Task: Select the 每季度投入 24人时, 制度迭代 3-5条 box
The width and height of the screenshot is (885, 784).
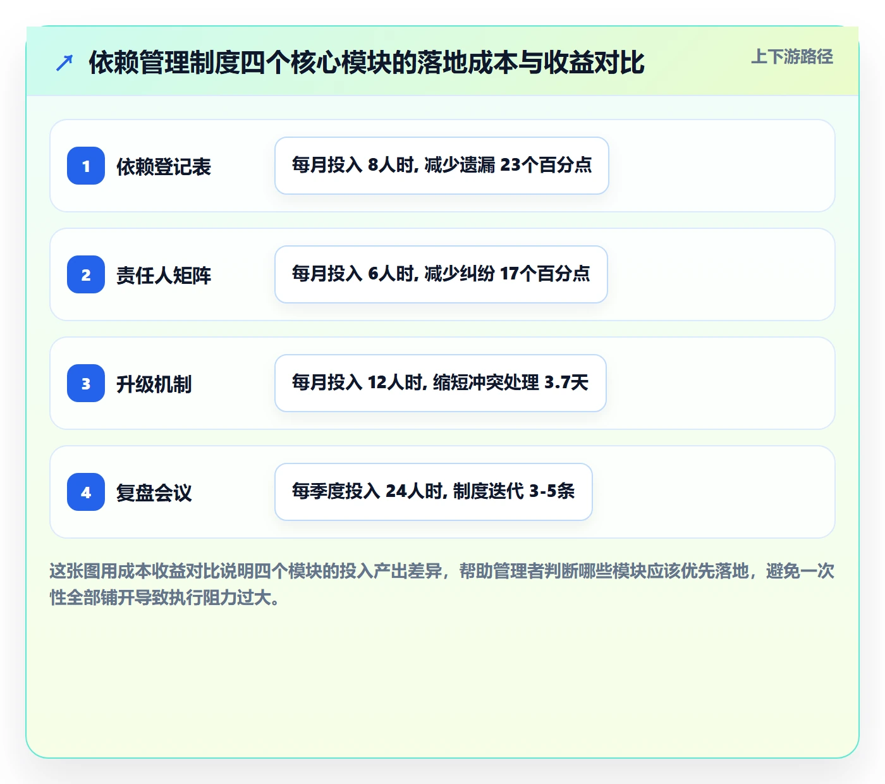Action: (x=434, y=492)
